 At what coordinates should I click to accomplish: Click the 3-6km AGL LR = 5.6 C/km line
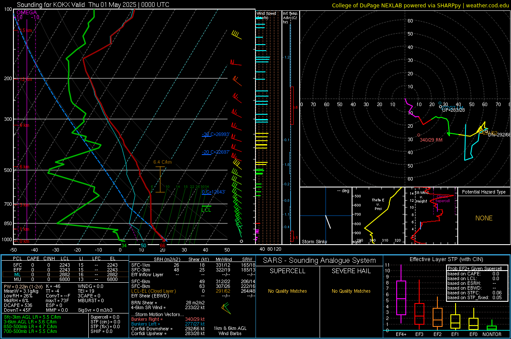tap(30, 322)
